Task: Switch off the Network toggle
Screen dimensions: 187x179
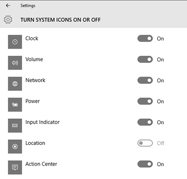Action: pyautogui.click(x=145, y=80)
